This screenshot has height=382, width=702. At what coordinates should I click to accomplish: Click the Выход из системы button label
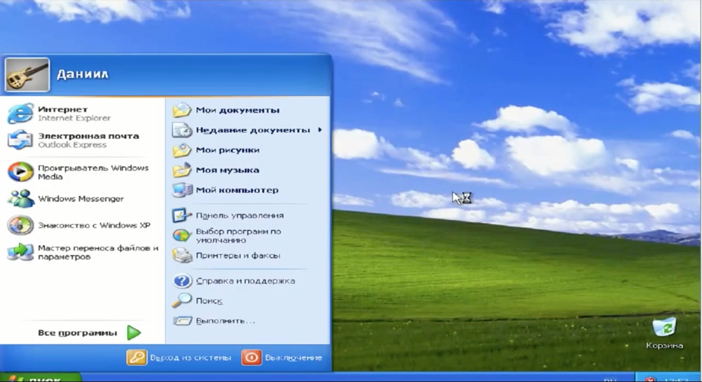(190, 358)
